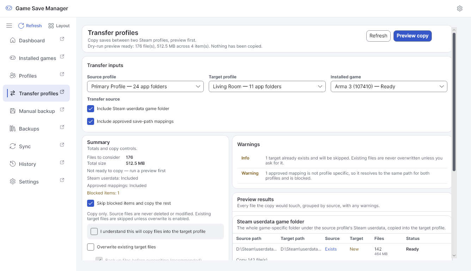Click the New target cell
The image size is (471, 271).
coord(354,249)
